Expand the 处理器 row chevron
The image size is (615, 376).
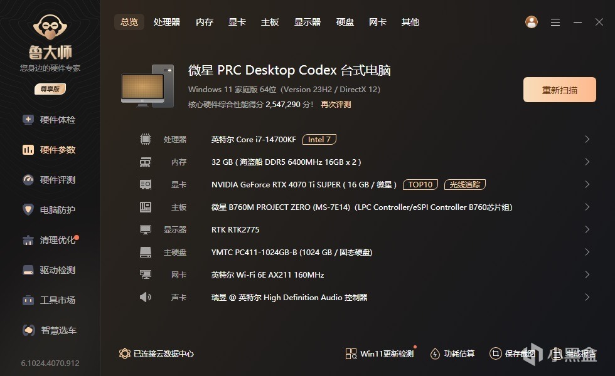coord(587,139)
